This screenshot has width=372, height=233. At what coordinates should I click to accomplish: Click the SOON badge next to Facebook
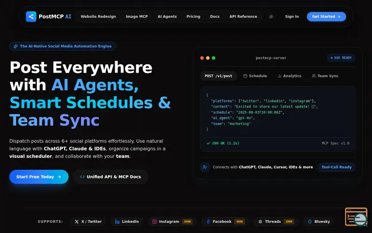tap(239, 222)
